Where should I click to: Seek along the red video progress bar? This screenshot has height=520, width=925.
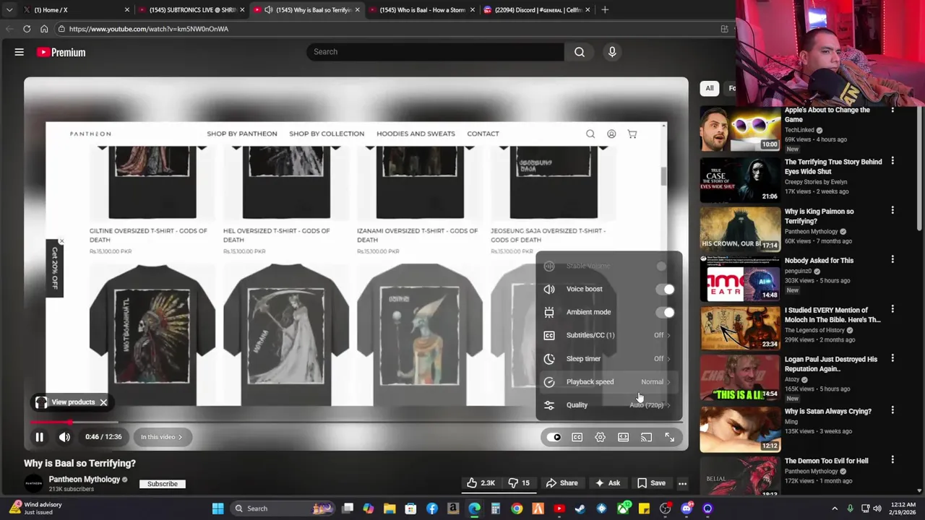[51, 422]
